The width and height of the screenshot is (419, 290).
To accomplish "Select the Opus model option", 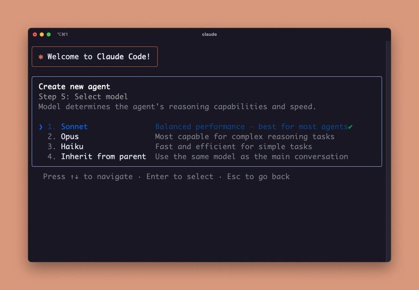I will (x=70, y=136).
